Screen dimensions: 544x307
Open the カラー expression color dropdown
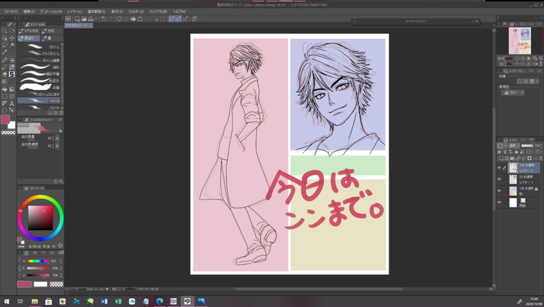tap(513, 93)
